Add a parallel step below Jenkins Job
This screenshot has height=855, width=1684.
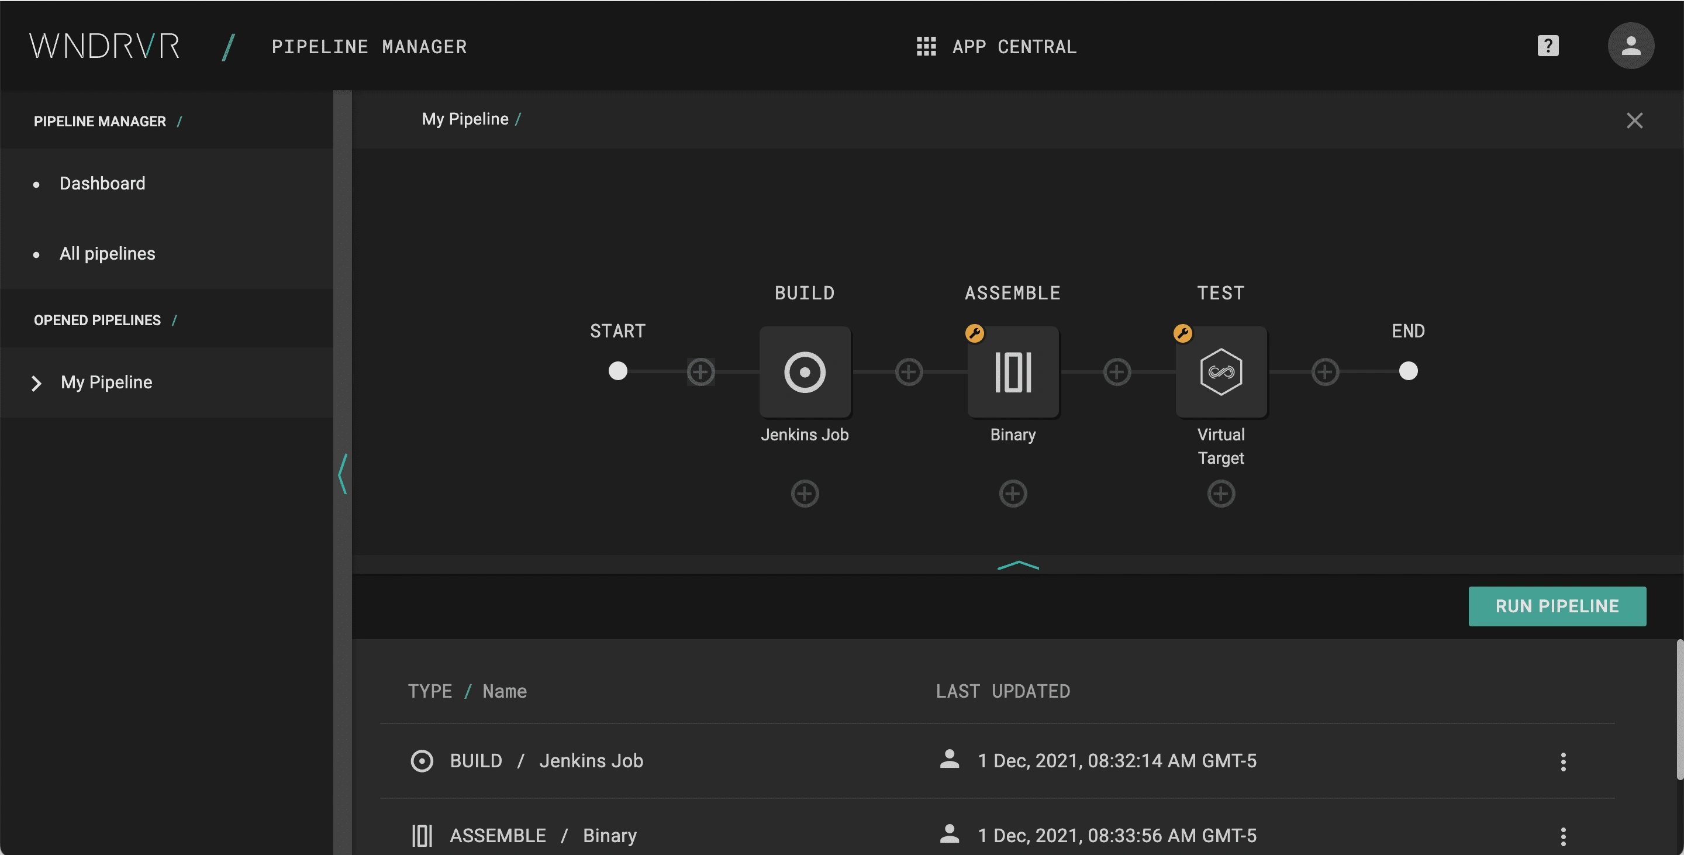(805, 494)
